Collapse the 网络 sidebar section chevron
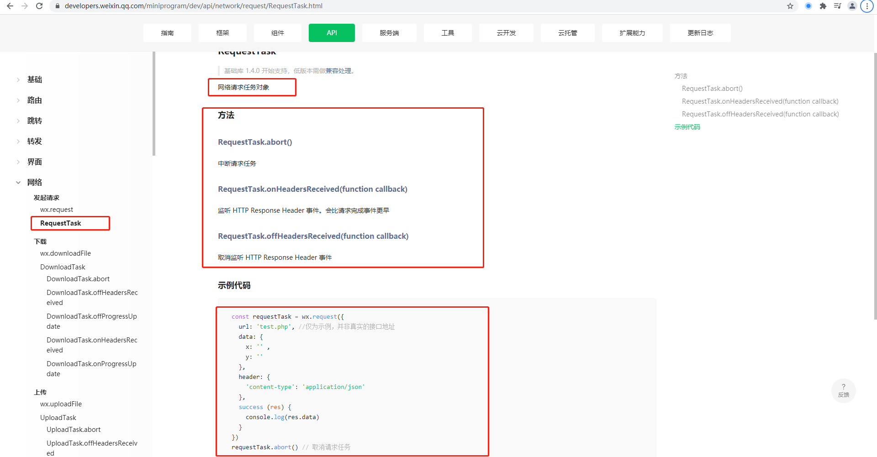Viewport: 877px width, 457px height. pyautogui.click(x=18, y=182)
